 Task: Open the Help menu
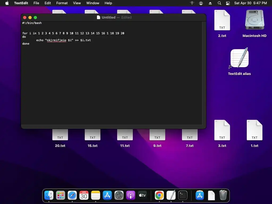tap(108, 3)
